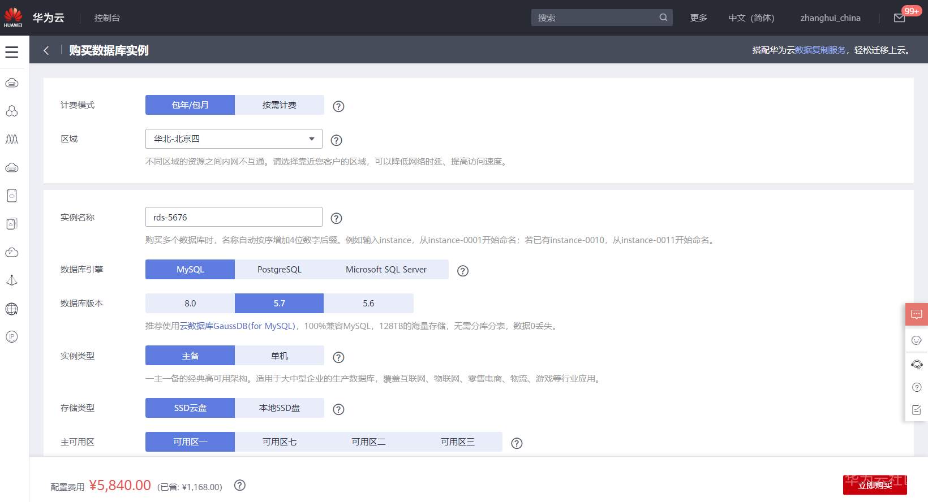Click the ¥5,840.00 configuration fee amount
928x502 pixels.
[x=120, y=485]
